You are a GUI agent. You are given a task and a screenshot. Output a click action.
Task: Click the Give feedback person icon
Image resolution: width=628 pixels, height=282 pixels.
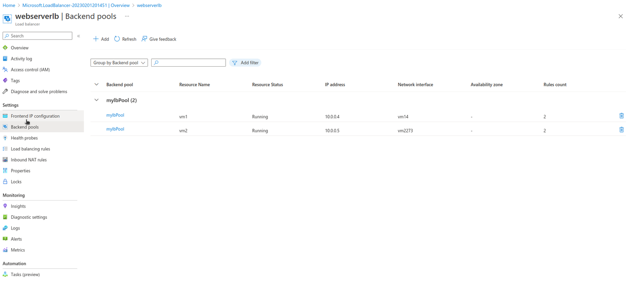(144, 39)
